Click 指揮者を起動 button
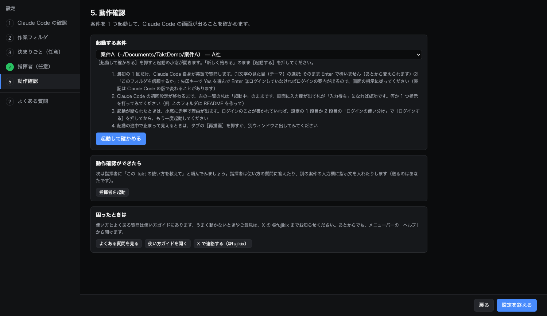This screenshot has height=316, width=547. pyautogui.click(x=112, y=192)
